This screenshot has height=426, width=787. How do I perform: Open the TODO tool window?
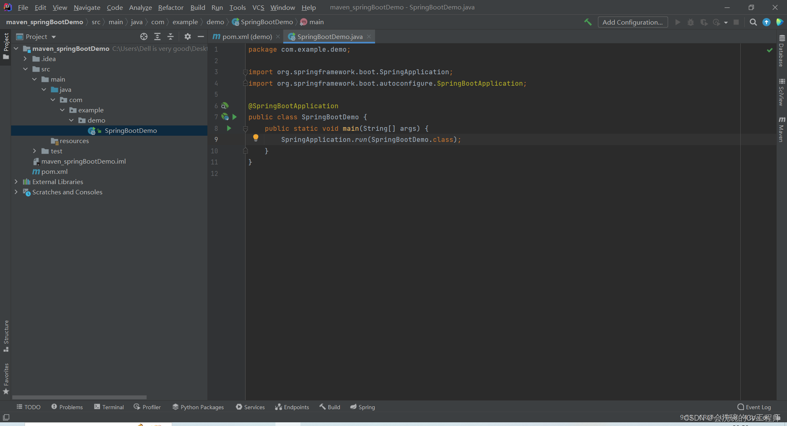coord(28,407)
